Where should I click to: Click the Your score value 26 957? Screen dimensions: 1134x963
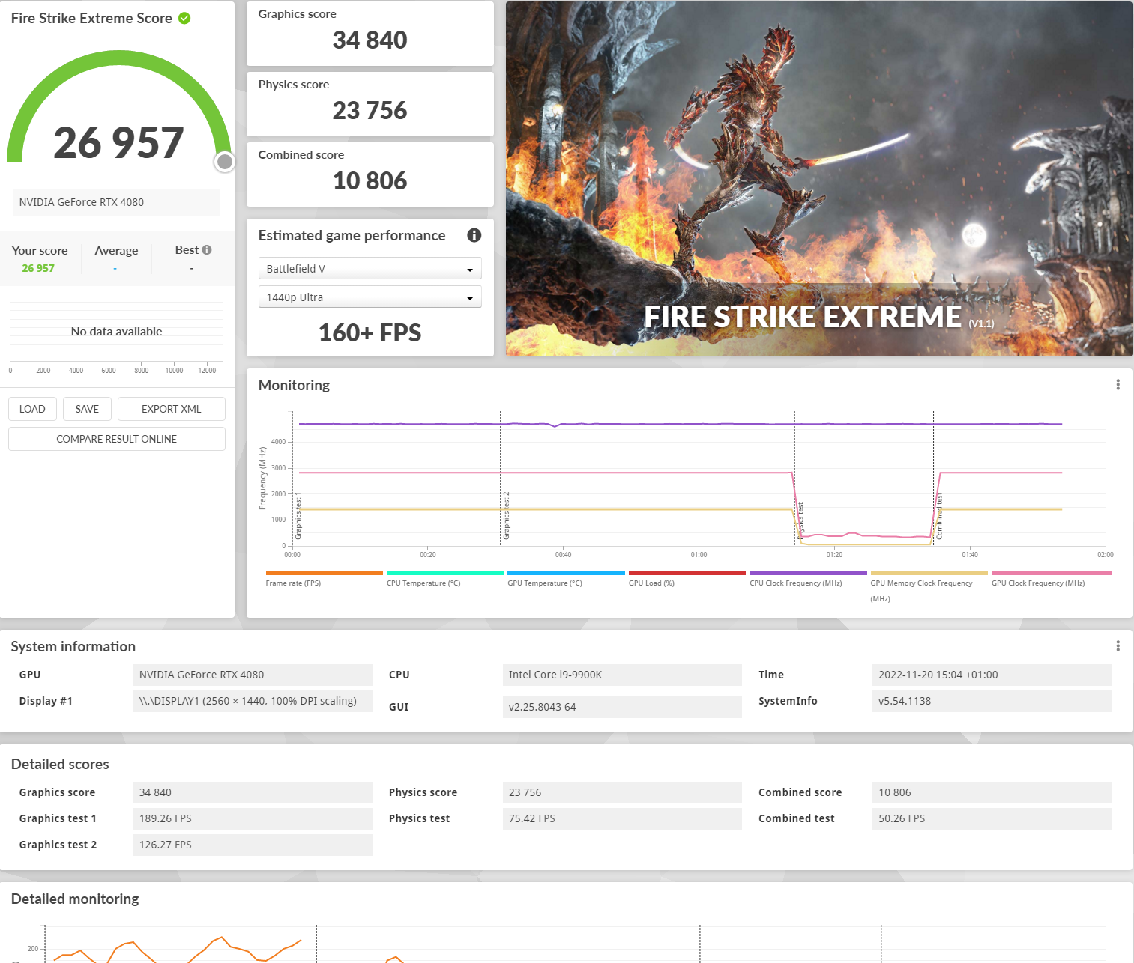pyautogui.click(x=38, y=268)
